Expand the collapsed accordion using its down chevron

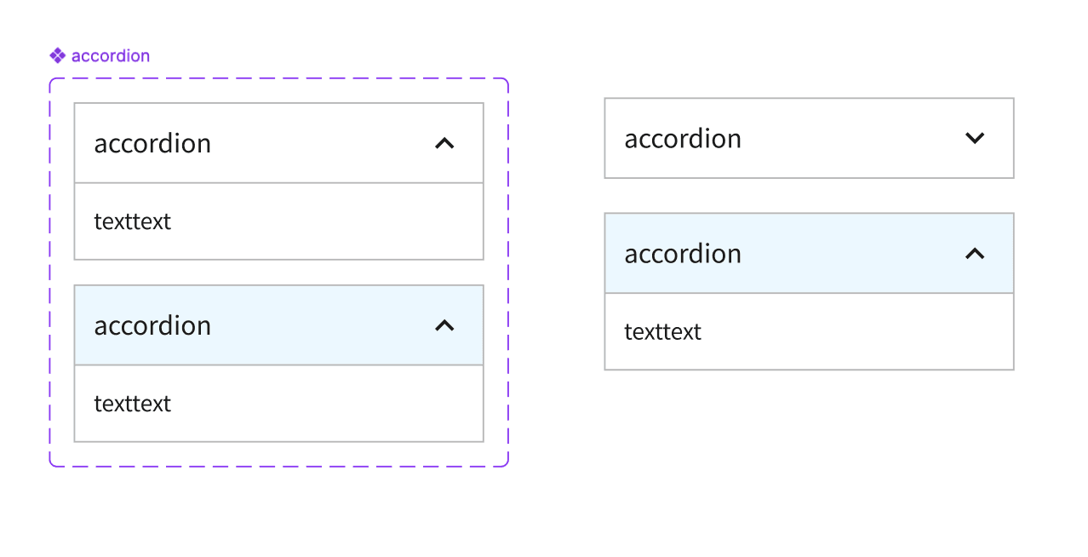point(975,138)
